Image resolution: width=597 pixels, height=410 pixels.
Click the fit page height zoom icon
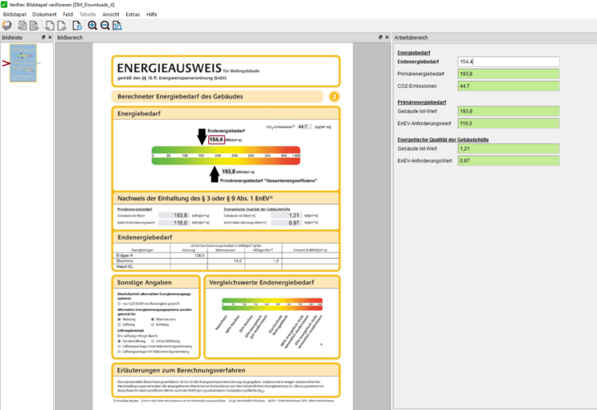[117, 26]
